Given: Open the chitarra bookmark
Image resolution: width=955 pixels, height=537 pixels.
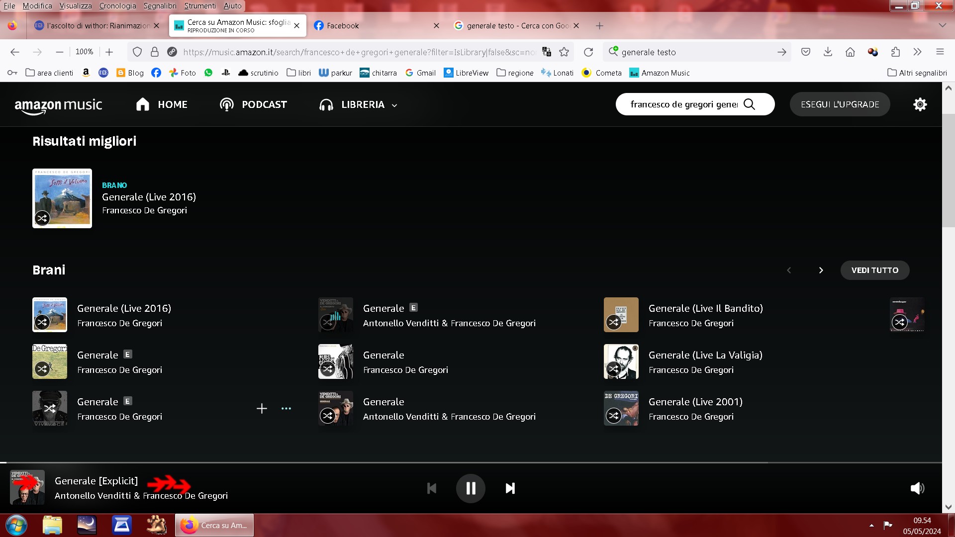Looking at the screenshot, I should (x=378, y=73).
